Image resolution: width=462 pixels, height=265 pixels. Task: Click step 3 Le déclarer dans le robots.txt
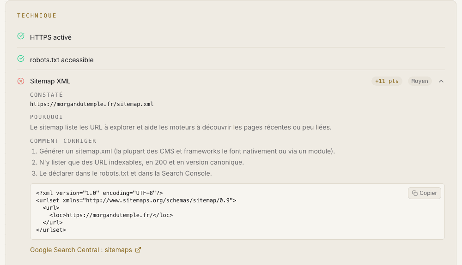click(x=122, y=173)
